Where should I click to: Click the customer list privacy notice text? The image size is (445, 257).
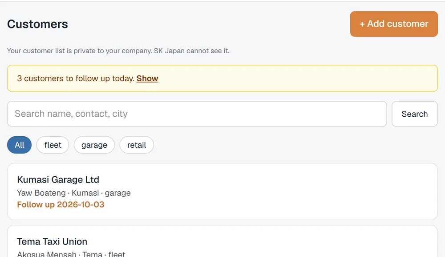(x=118, y=51)
